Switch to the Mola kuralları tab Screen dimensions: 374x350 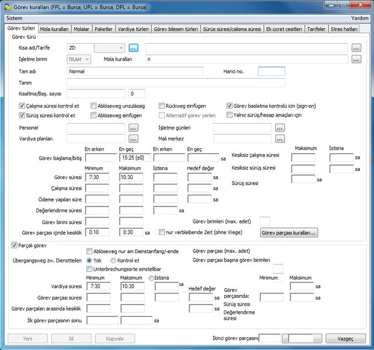tap(54, 29)
